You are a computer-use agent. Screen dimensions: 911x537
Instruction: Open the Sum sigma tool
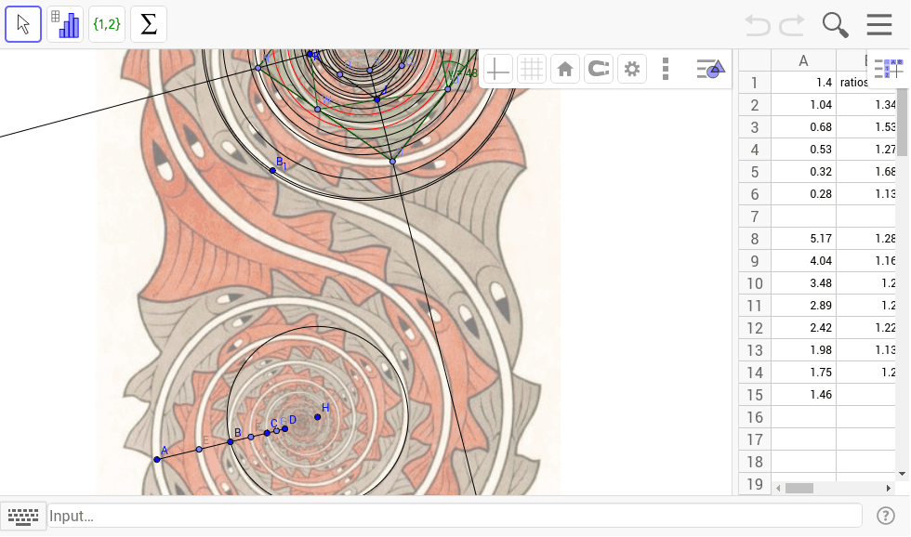pyautogui.click(x=149, y=24)
